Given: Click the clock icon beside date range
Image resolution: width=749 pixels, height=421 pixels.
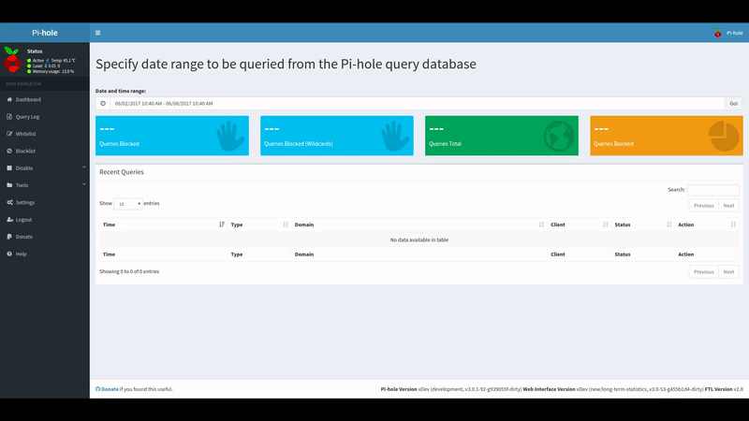Looking at the screenshot, I should (x=103, y=103).
